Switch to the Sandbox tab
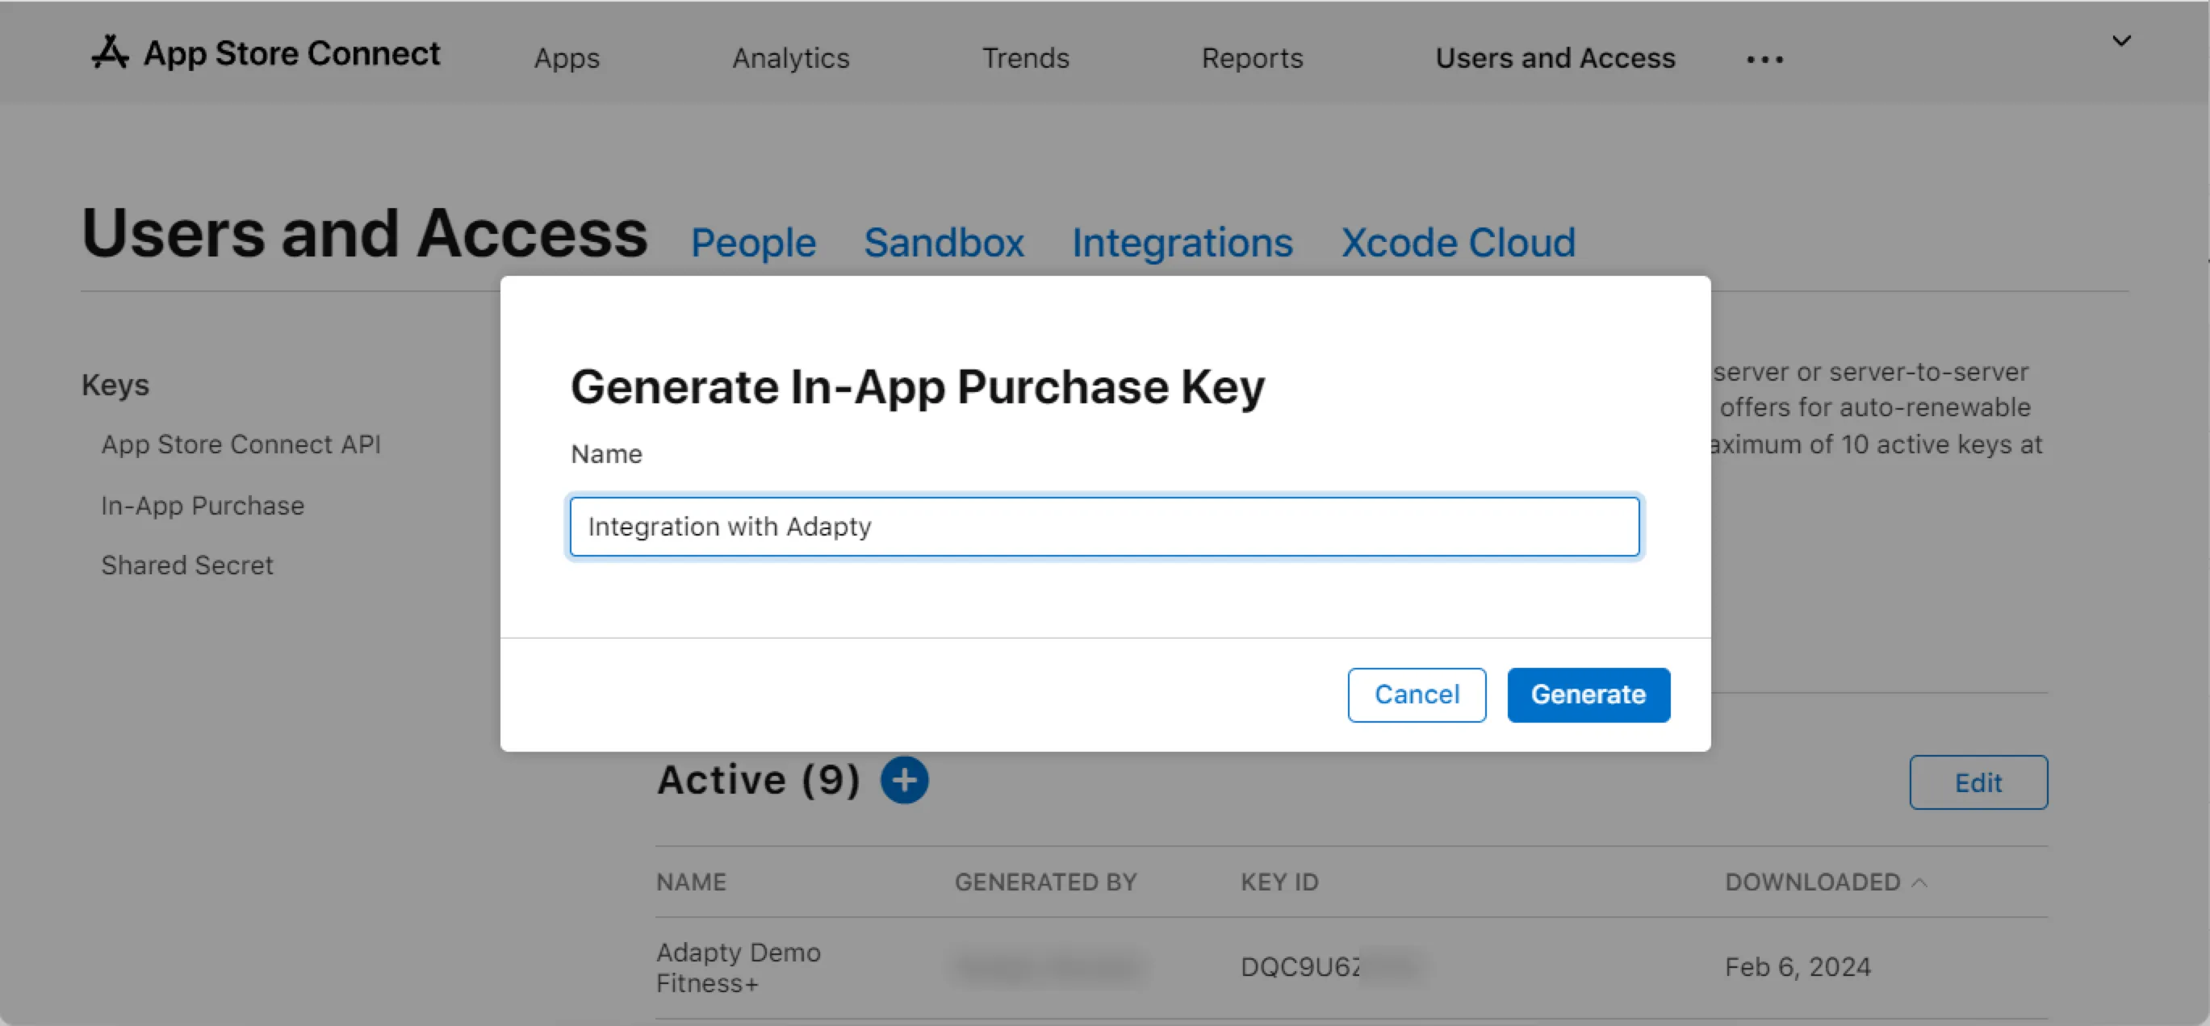The image size is (2210, 1026). click(x=944, y=243)
